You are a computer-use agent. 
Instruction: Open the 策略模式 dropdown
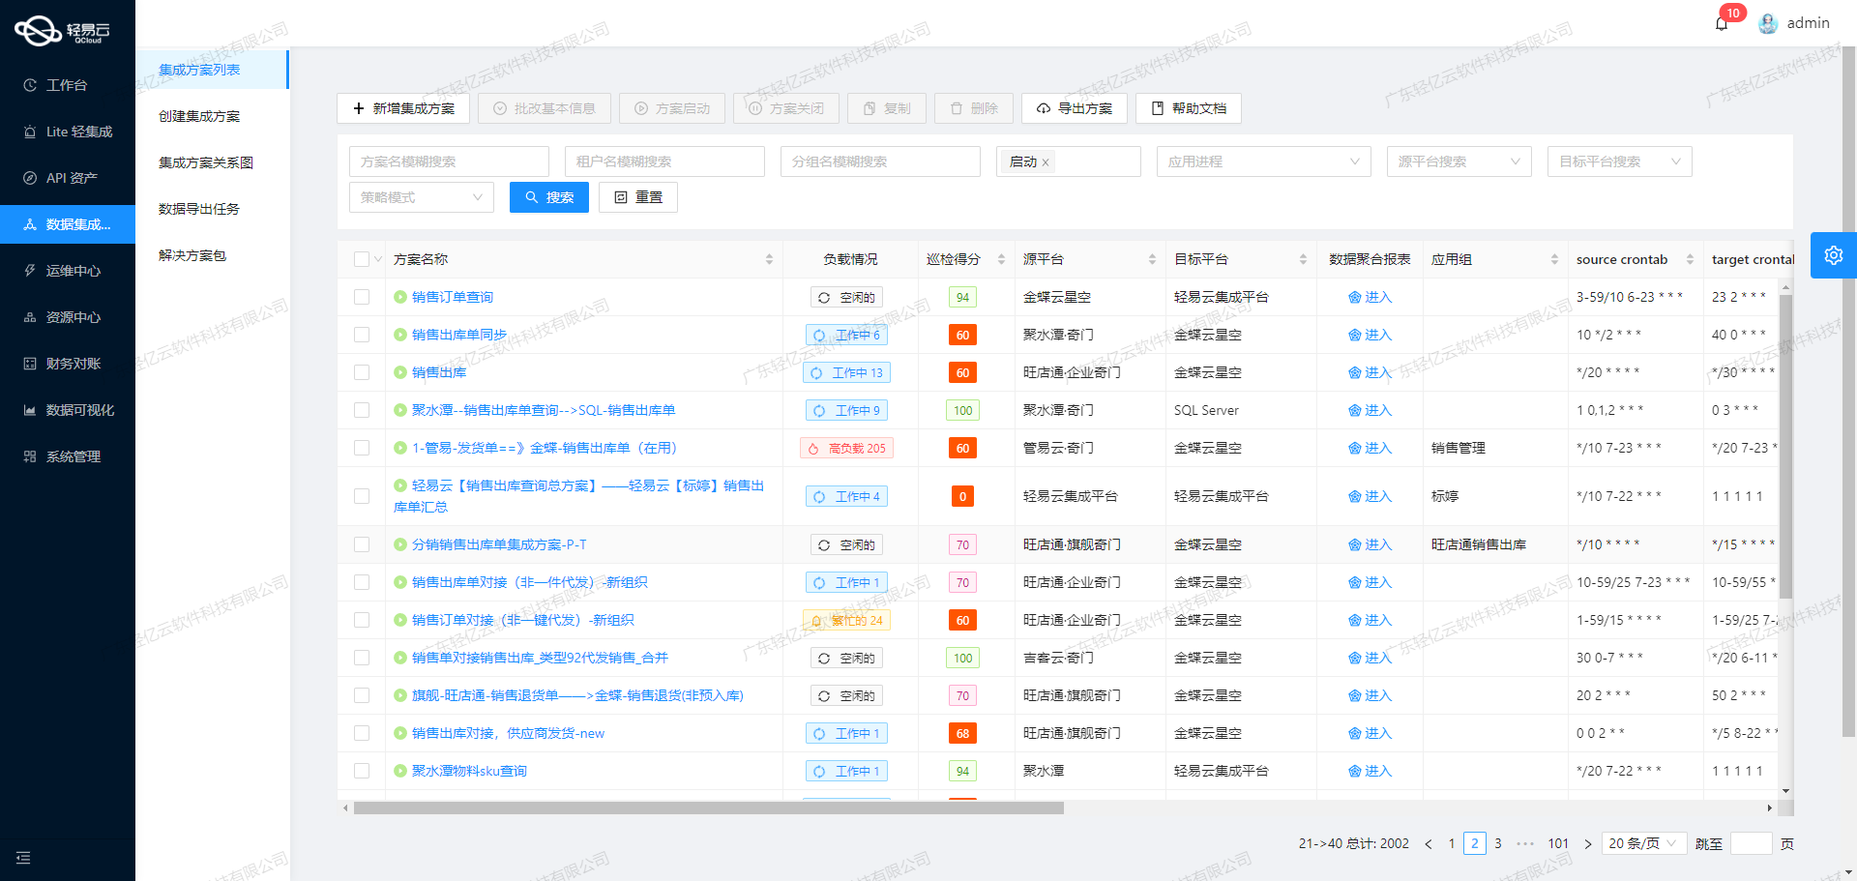(421, 197)
